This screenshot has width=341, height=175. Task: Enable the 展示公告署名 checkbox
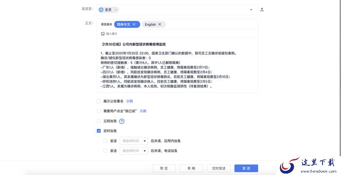(x=99, y=101)
